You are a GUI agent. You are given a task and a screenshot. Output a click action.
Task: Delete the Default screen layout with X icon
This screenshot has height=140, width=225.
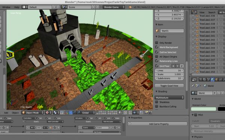pos(58,7)
